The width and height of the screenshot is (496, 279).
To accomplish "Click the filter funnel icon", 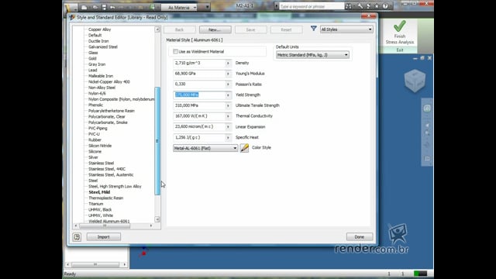I will point(313,29).
